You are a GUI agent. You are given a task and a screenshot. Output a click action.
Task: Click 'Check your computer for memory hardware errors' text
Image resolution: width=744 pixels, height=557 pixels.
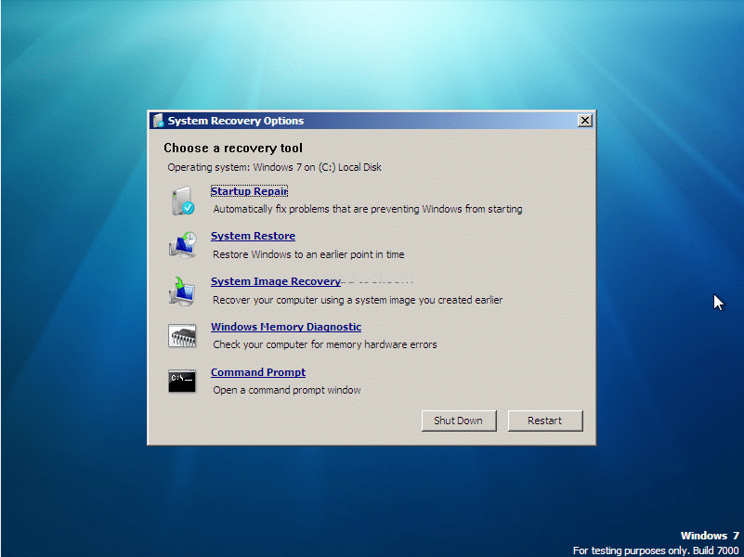coord(325,344)
